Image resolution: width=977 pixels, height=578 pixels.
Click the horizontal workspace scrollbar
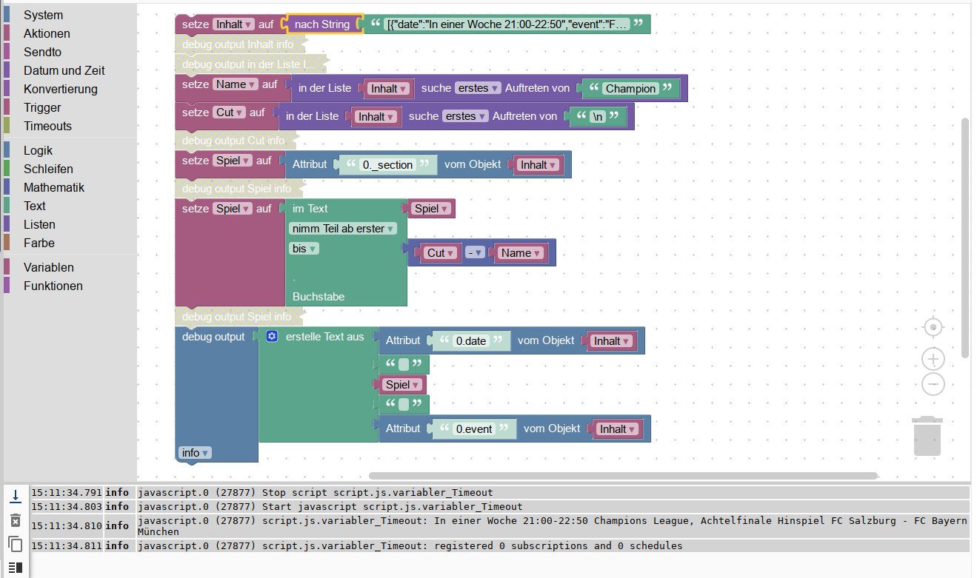coord(623,476)
